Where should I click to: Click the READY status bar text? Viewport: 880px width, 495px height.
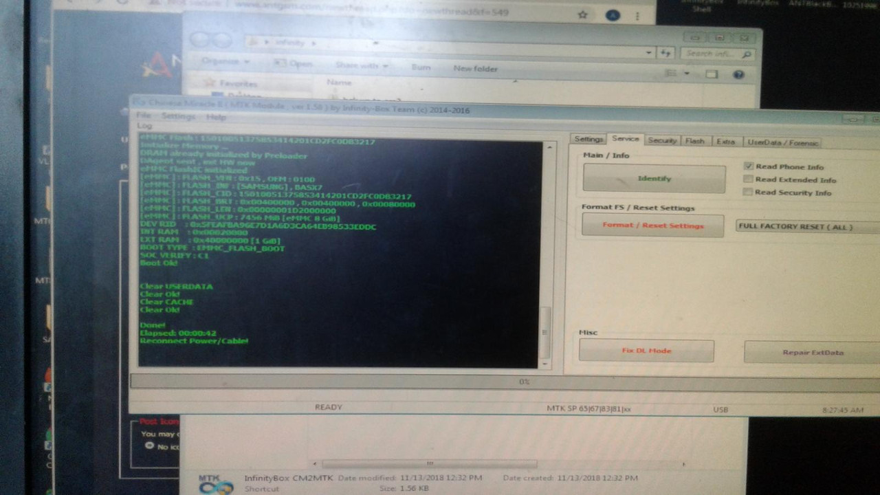click(329, 407)
